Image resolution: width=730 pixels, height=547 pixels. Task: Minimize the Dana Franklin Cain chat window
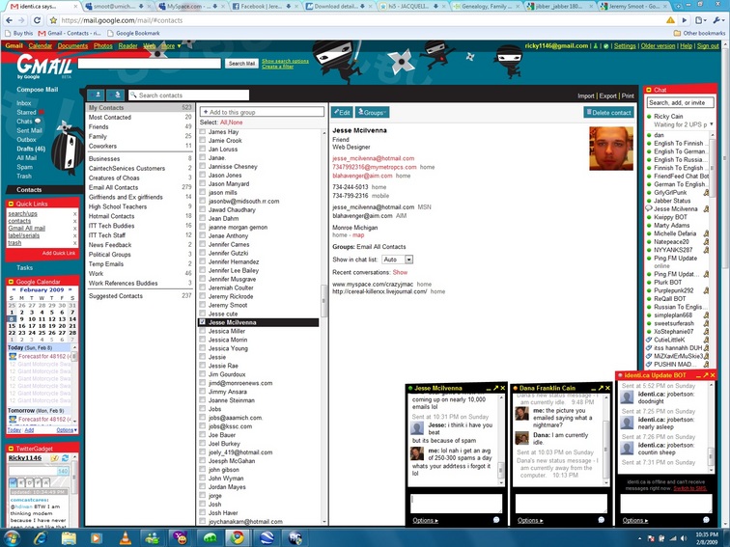593,387
